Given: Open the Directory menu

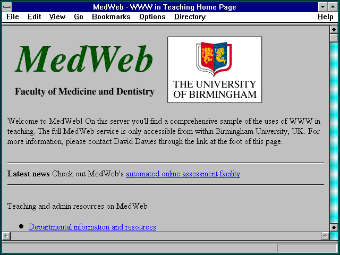Looking at the screenshot, I should (x=190, y=17).
